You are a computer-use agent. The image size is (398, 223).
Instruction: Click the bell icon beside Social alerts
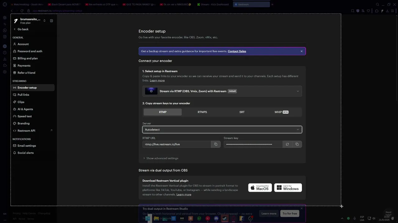(x=15, y=153)
